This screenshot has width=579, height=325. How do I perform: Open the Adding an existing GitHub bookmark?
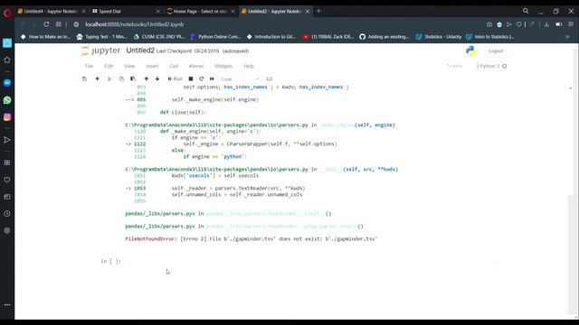(x=384, y=37)
